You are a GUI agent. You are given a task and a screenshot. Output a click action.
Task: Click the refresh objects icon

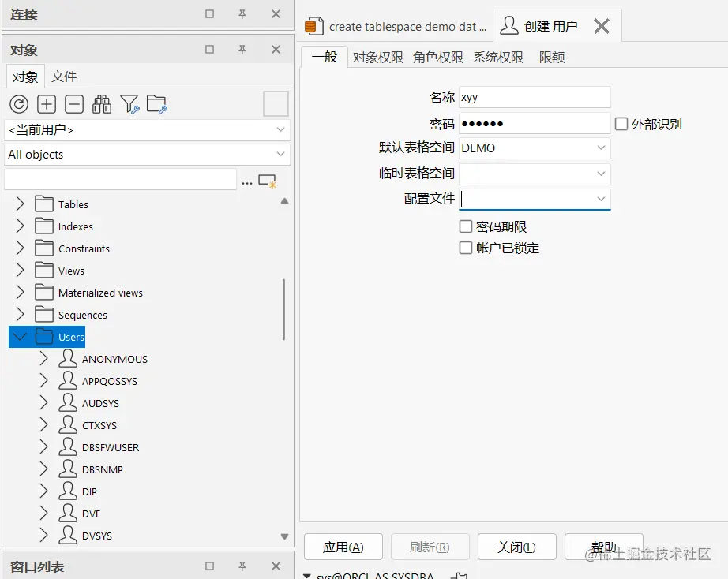19,104
